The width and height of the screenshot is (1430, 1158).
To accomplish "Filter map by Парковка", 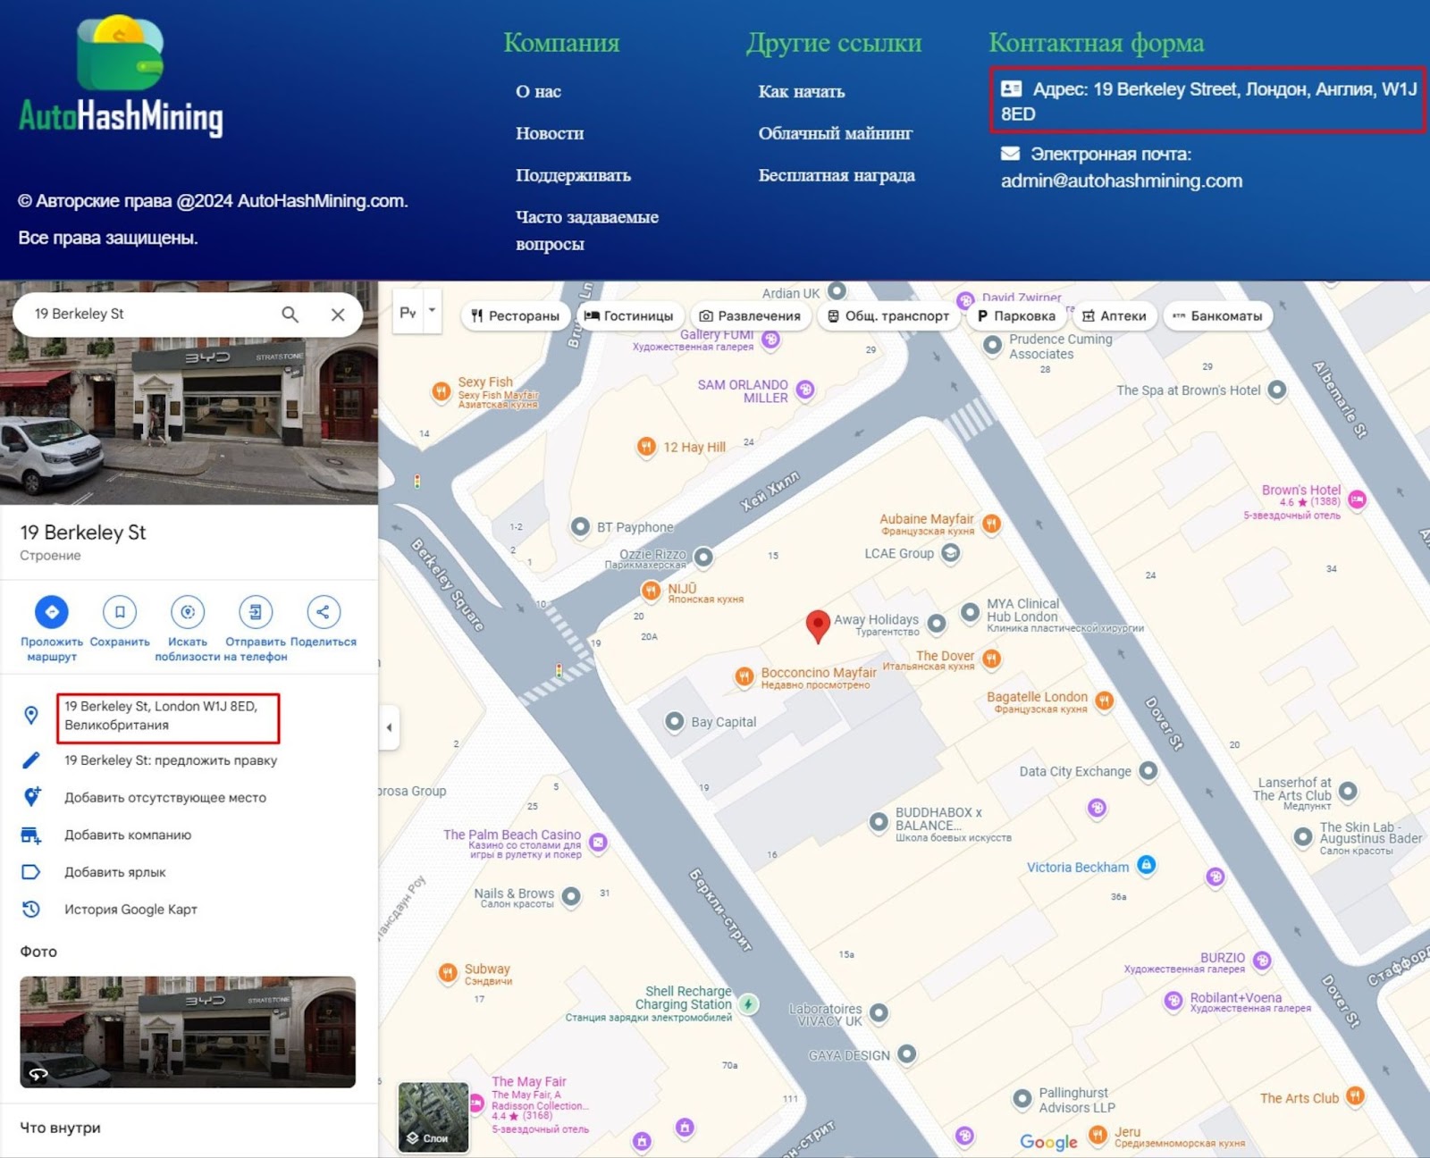I will [x=1016, y=315].
